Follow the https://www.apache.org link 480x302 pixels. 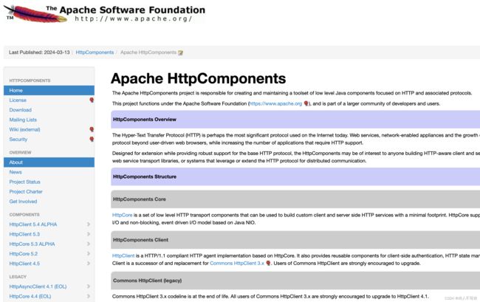tap(276, 103)
